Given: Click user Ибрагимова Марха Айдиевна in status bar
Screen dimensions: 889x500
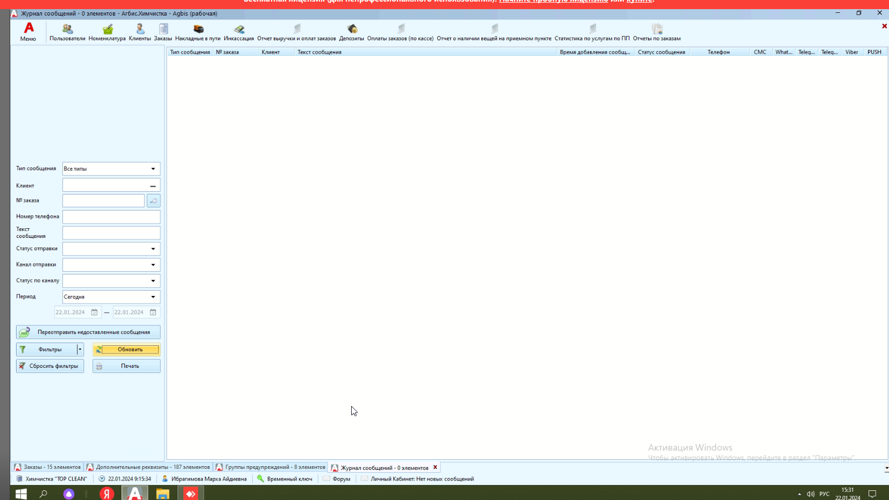Looking at the screenshot, I should click(204, 479).
